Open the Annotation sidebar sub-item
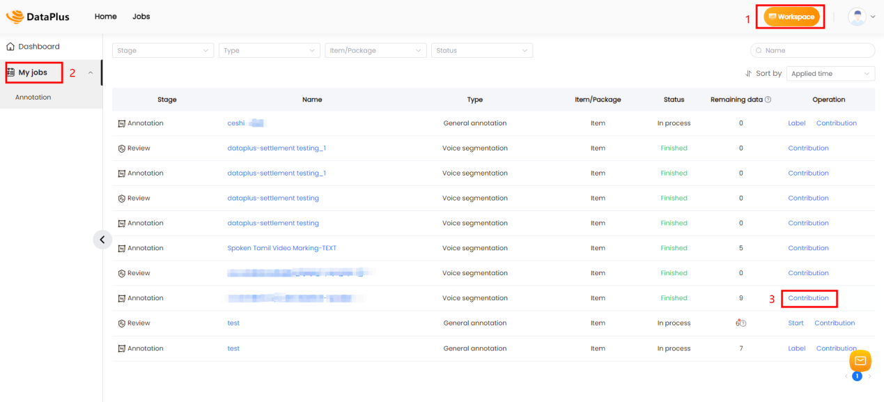 coord(33,98)
